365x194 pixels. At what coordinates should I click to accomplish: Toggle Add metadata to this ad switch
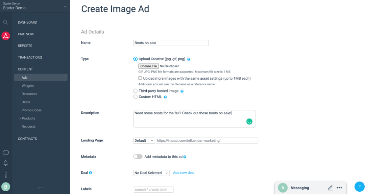tap(138, 157)
